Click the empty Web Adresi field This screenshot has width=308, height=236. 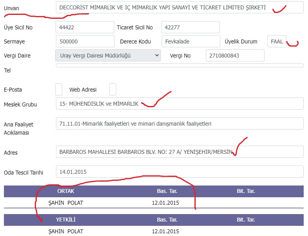coord(113,89)
